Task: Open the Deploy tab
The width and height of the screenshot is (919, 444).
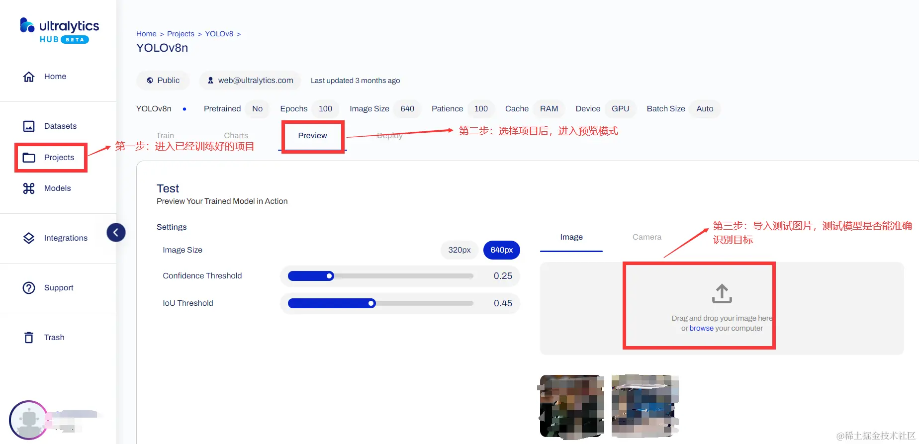Action: [x=390, y=135]
